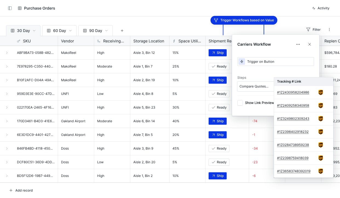340x198 pixels.
Task: Click the UPS icon beside #1Z2430958204986
Action: click(x=321, y=92)
